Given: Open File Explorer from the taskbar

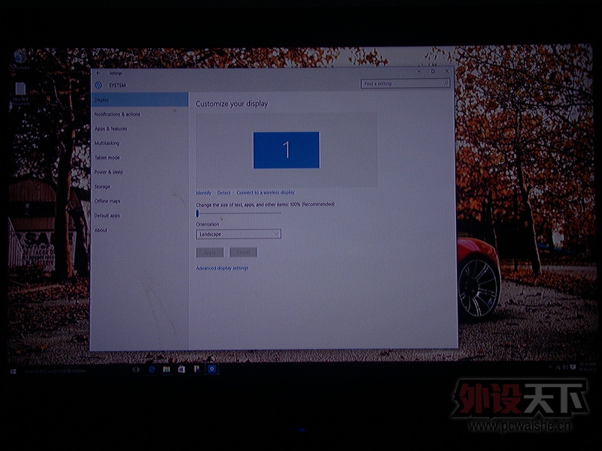Looking at the screenshot, I should [x=166, y=369].
